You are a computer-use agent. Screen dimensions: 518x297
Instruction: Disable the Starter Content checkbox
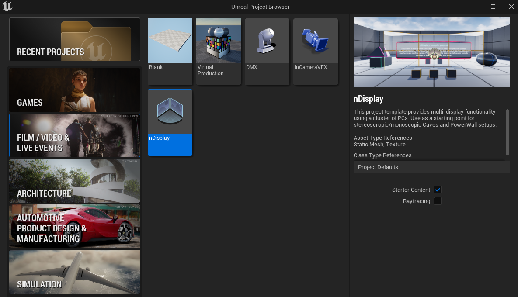pos(438,190)
